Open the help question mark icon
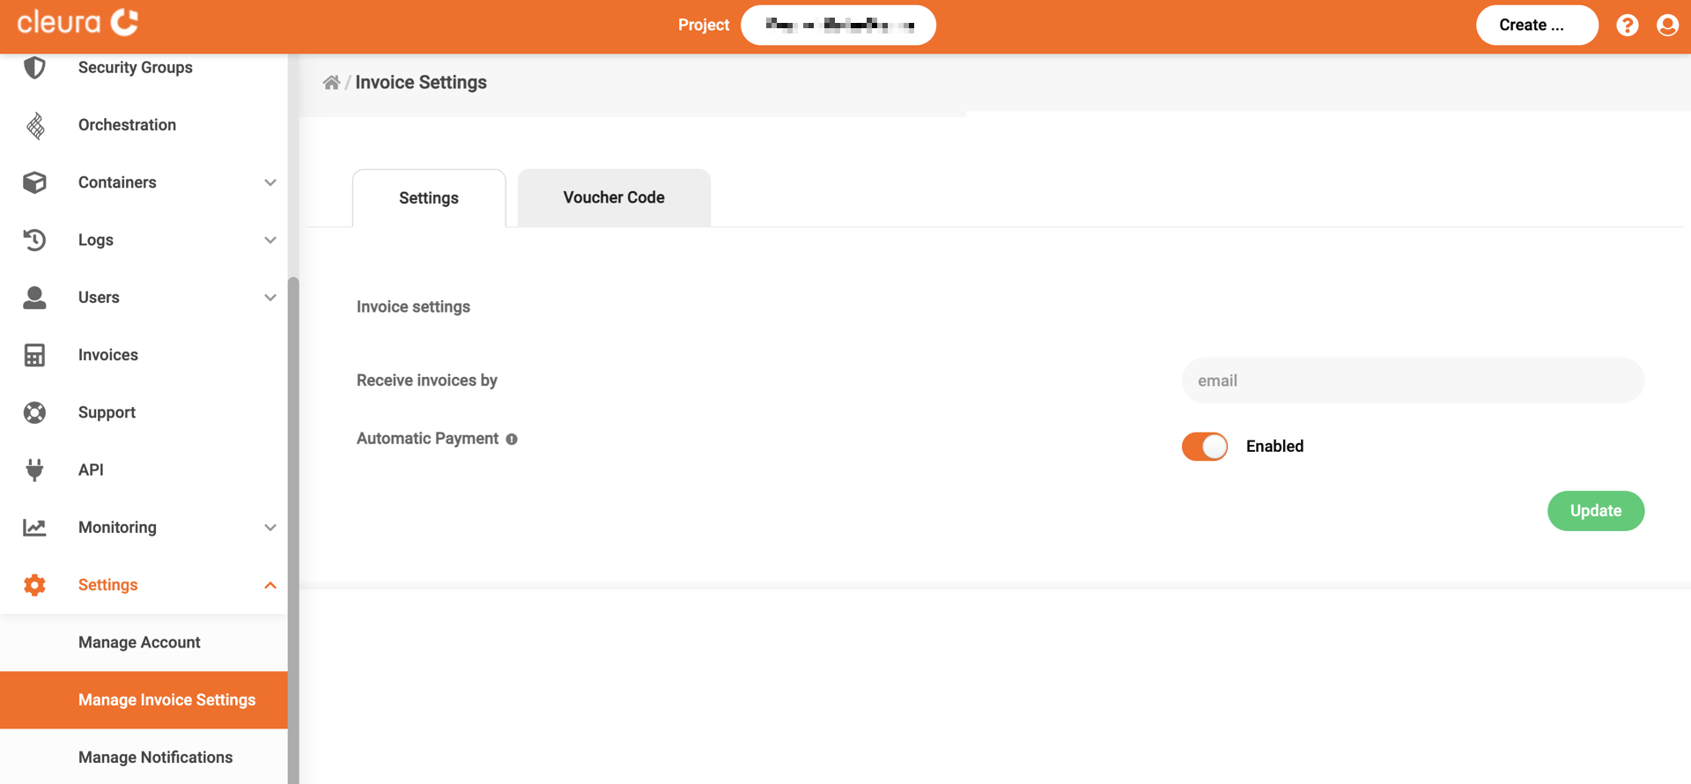Image resolution: width=1691 pixels, height=784 pixels. (1627, 26)
